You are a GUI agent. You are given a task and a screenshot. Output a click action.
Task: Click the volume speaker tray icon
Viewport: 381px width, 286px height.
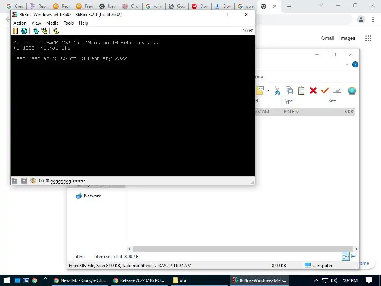tap(334, 280)
